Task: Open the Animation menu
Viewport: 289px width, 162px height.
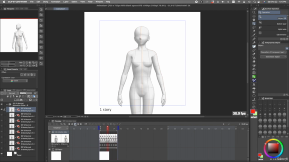Action: point(56,2)
